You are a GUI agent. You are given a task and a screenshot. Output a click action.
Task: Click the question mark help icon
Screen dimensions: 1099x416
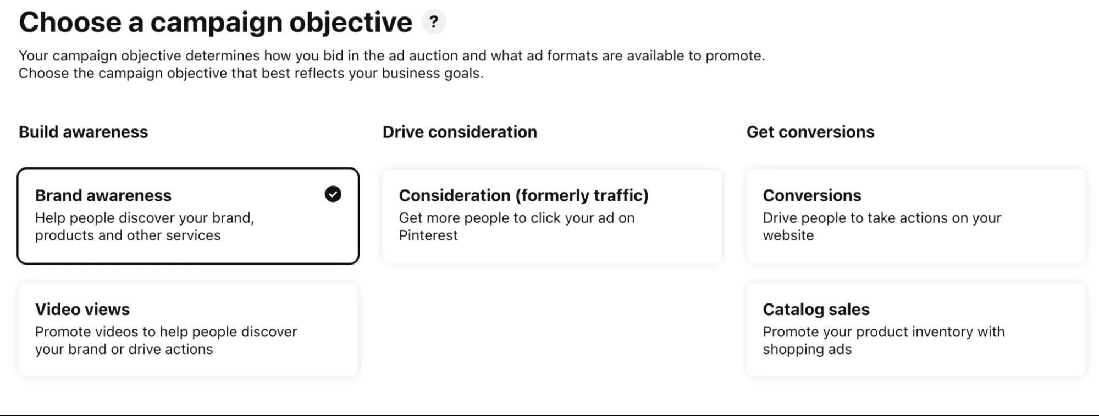tap(434, 23)
